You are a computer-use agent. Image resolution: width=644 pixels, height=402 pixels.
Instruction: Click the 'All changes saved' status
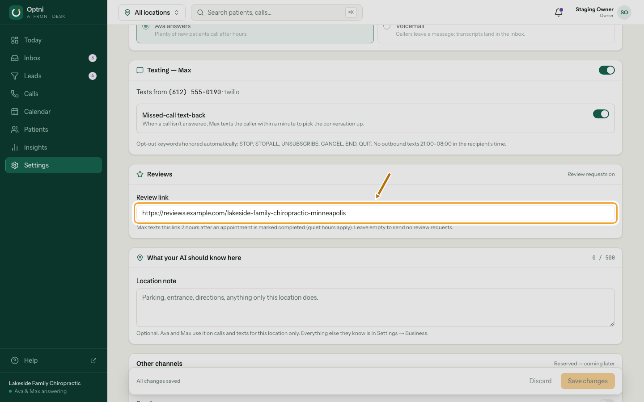[x=158, y=381]
